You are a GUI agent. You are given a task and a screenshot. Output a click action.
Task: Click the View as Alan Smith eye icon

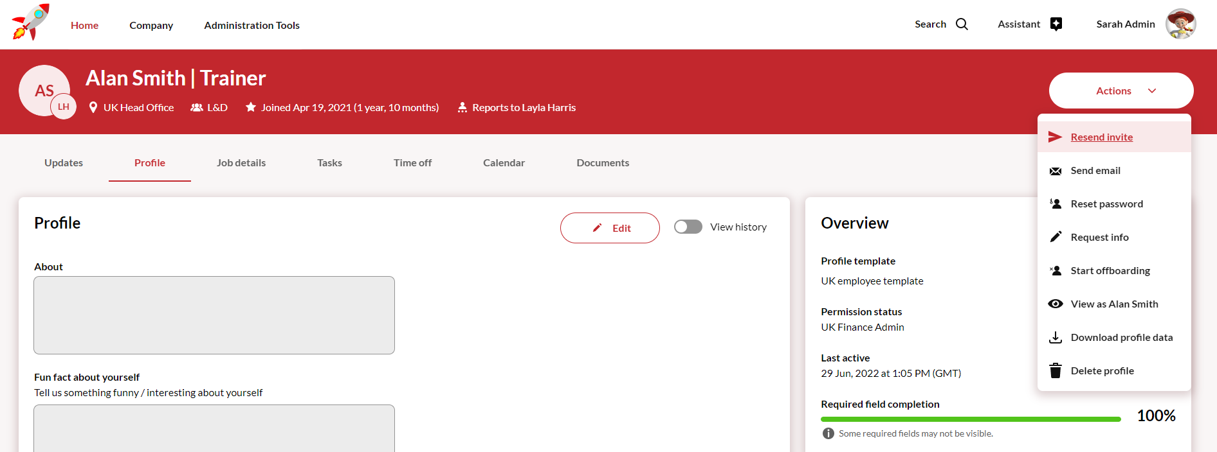point(1056,304)
